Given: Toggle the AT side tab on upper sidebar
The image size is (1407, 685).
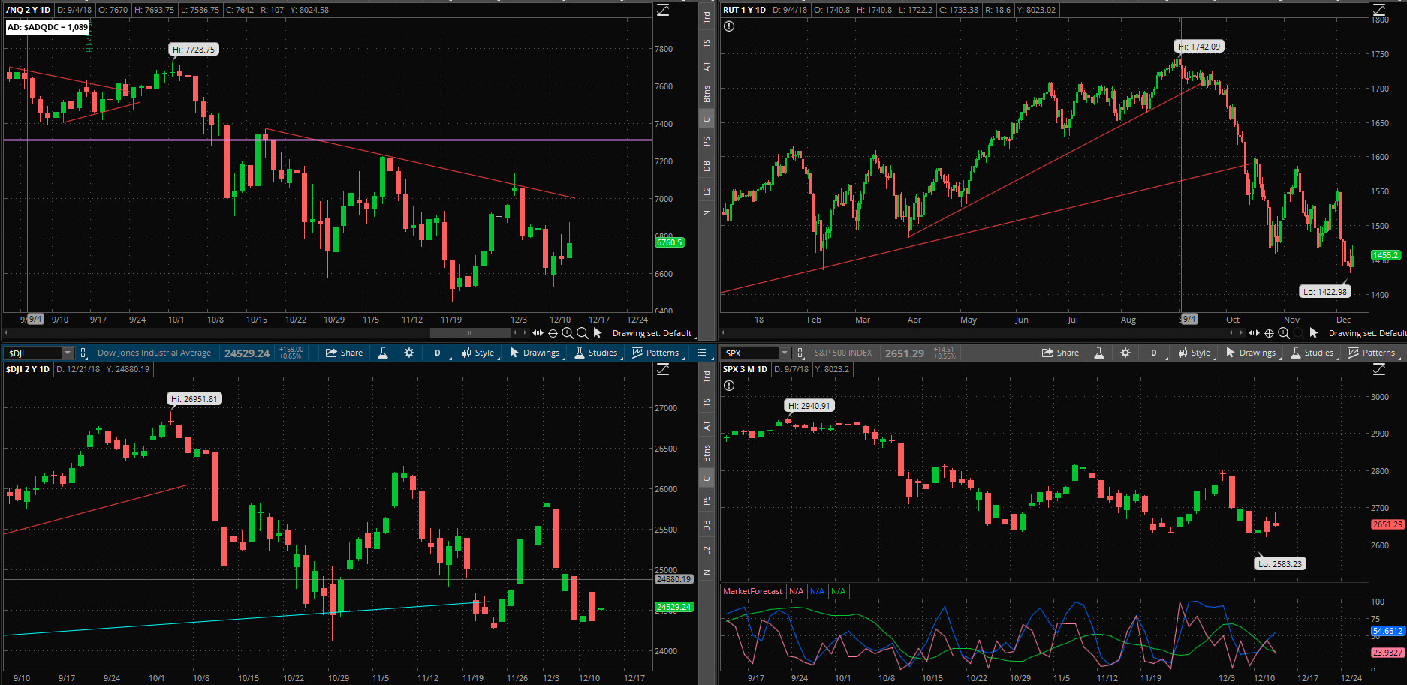Looking at the screenshot, I should tap(707, 66).
